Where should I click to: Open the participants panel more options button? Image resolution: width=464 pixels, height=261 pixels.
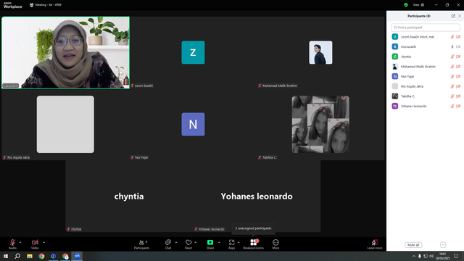click(x=443, y=245)
